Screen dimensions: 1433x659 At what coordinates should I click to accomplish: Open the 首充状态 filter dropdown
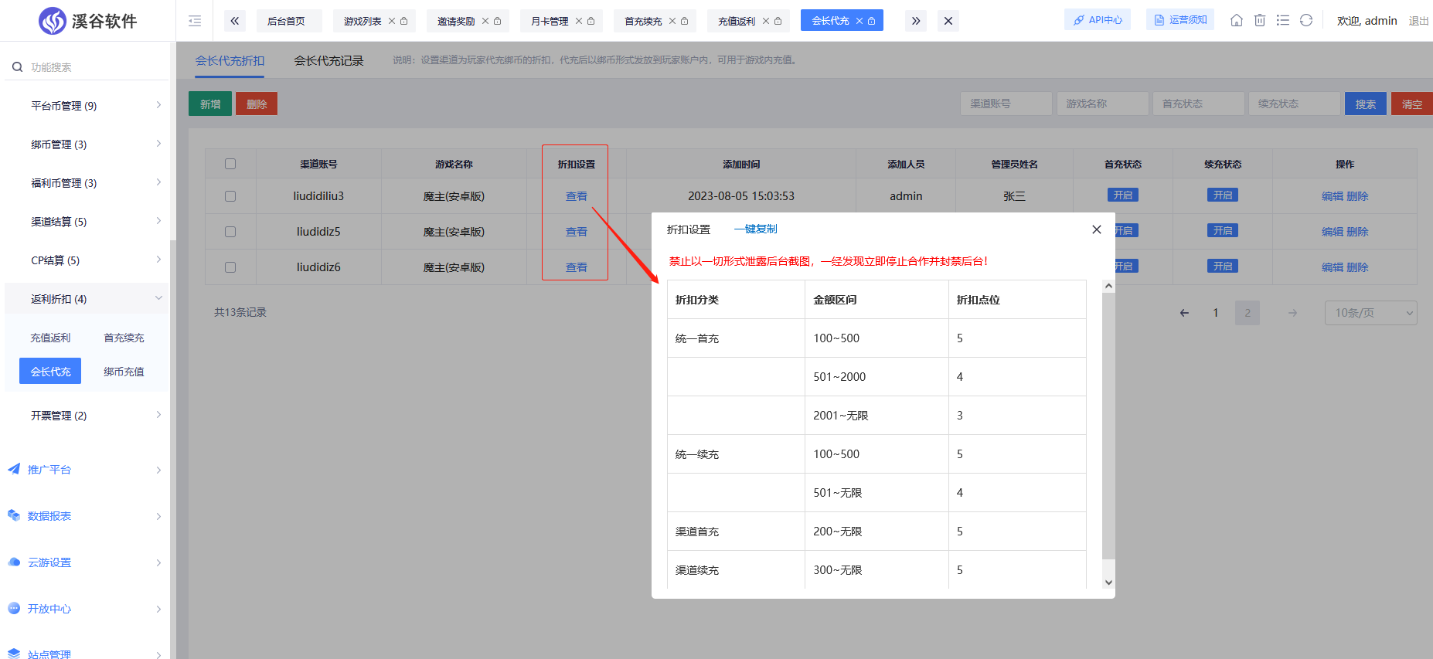1198,104
